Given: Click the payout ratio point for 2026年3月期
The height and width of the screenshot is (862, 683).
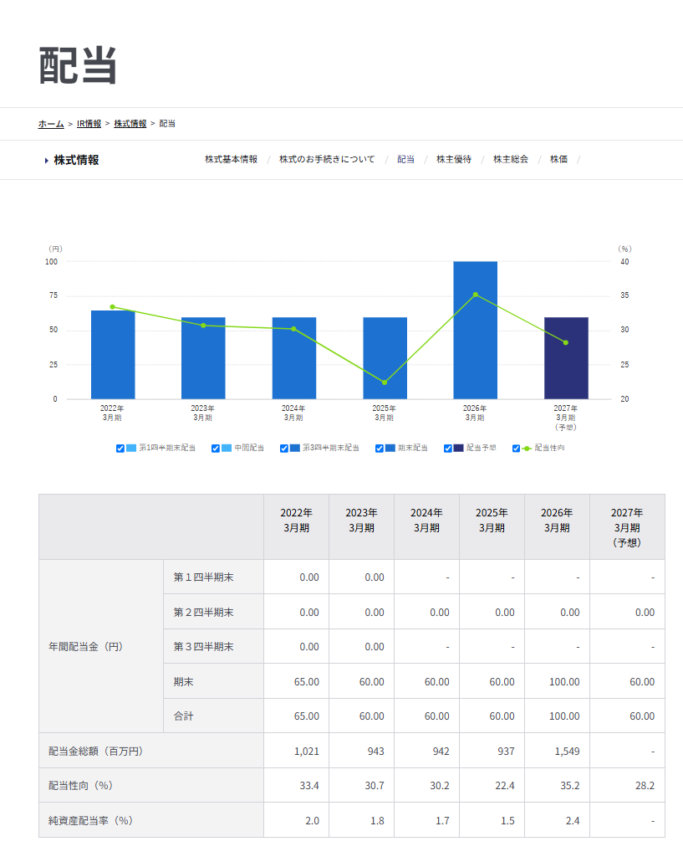Looking at the screenshot, I should 476,295.
